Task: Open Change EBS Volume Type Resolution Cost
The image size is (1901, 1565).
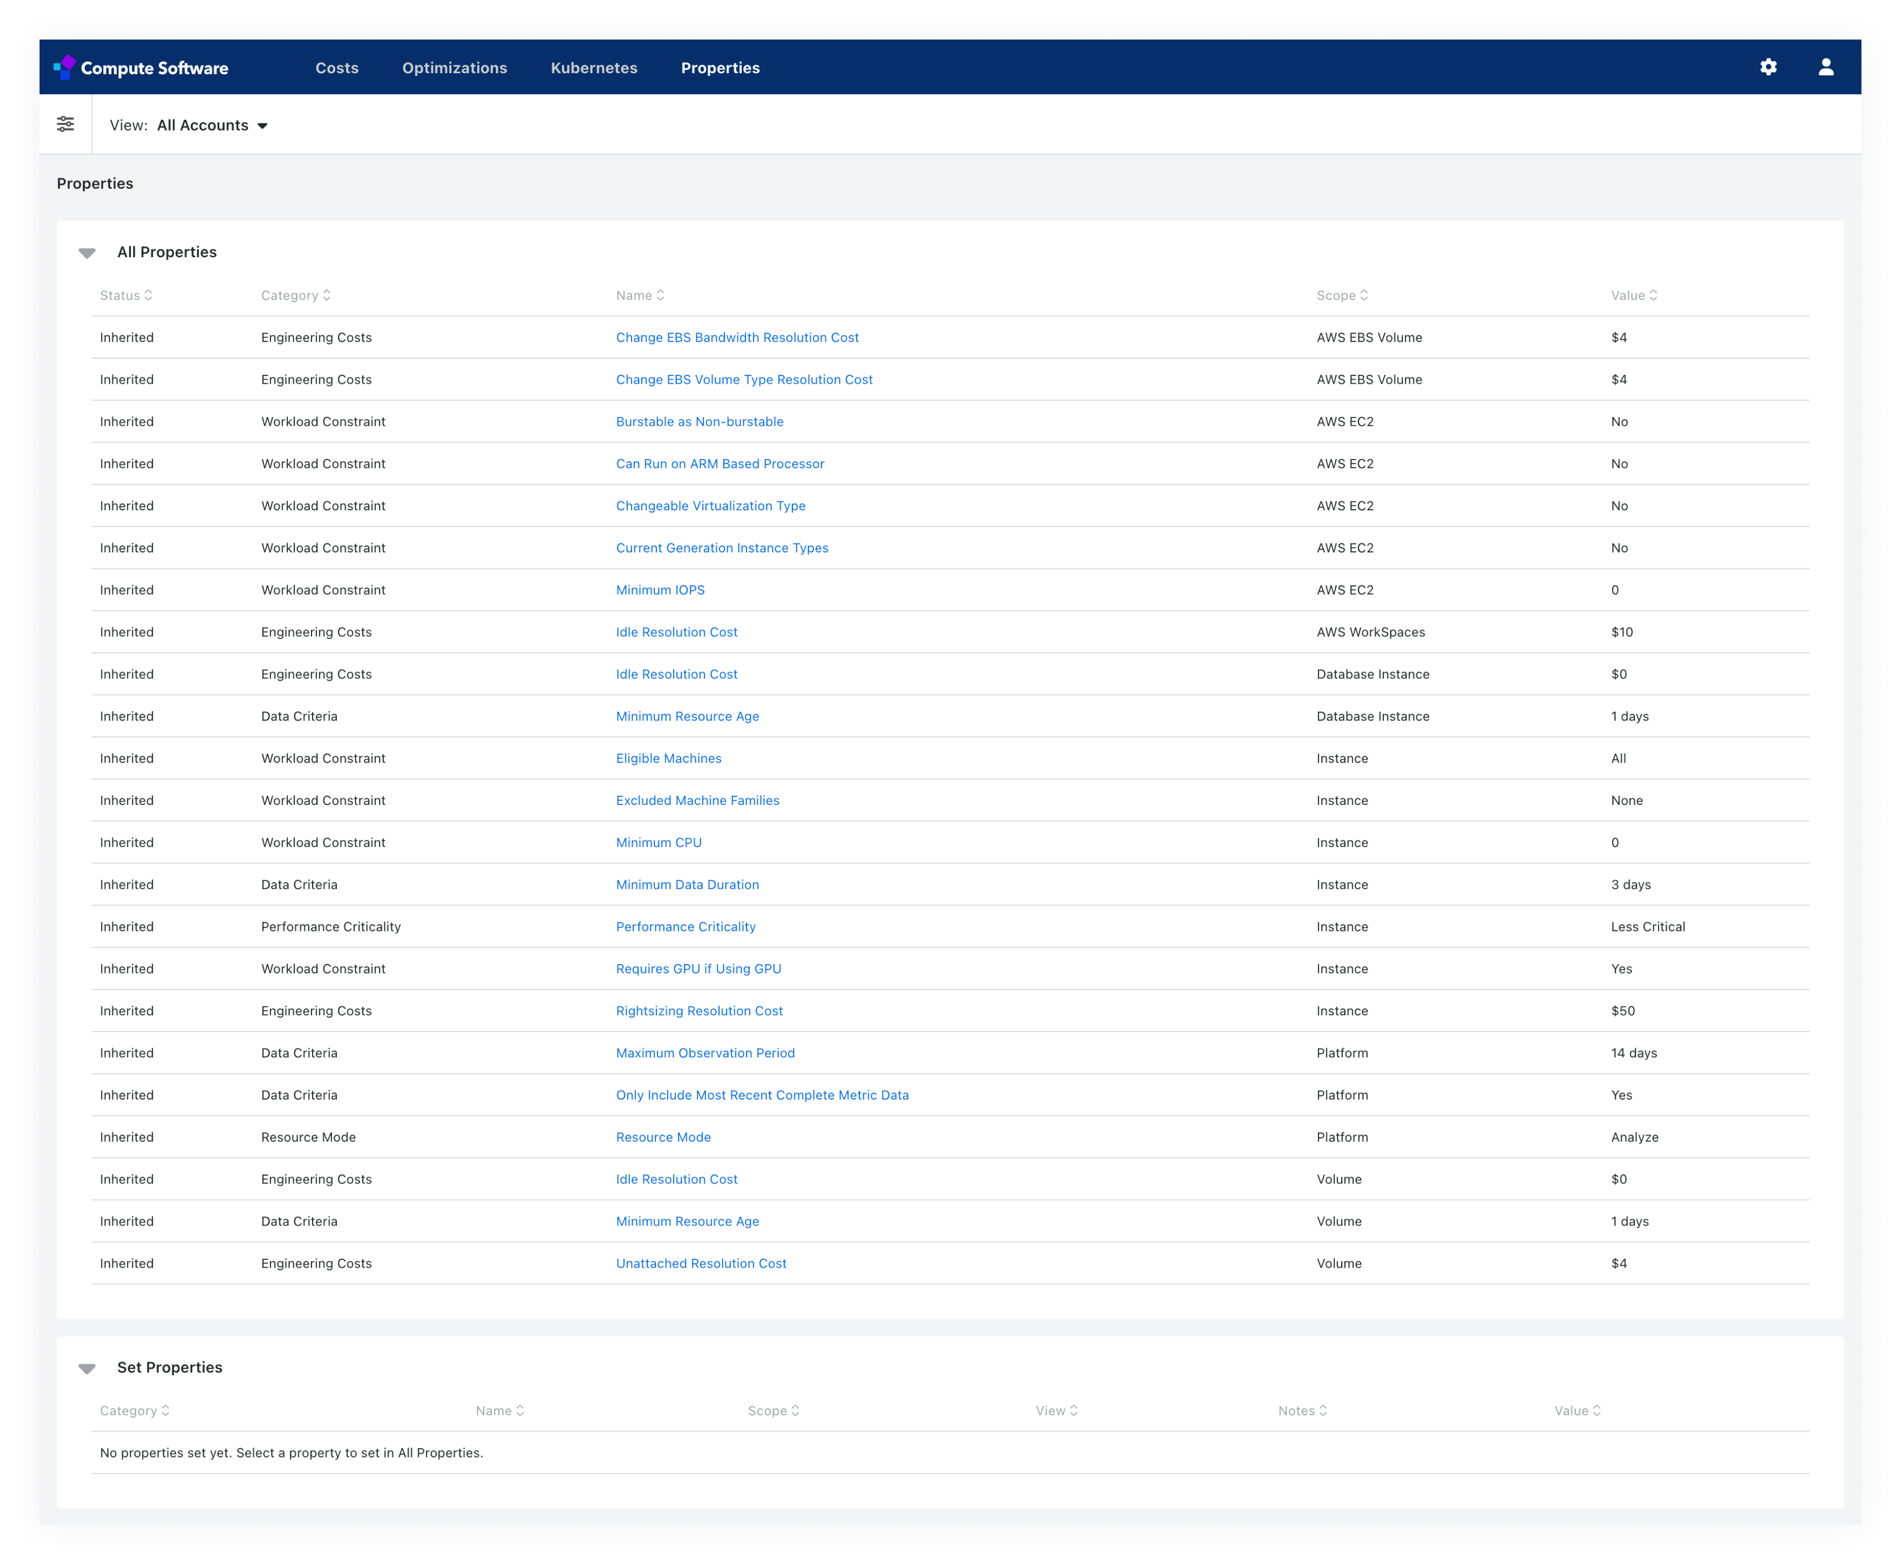Action: tap(744, 380)
